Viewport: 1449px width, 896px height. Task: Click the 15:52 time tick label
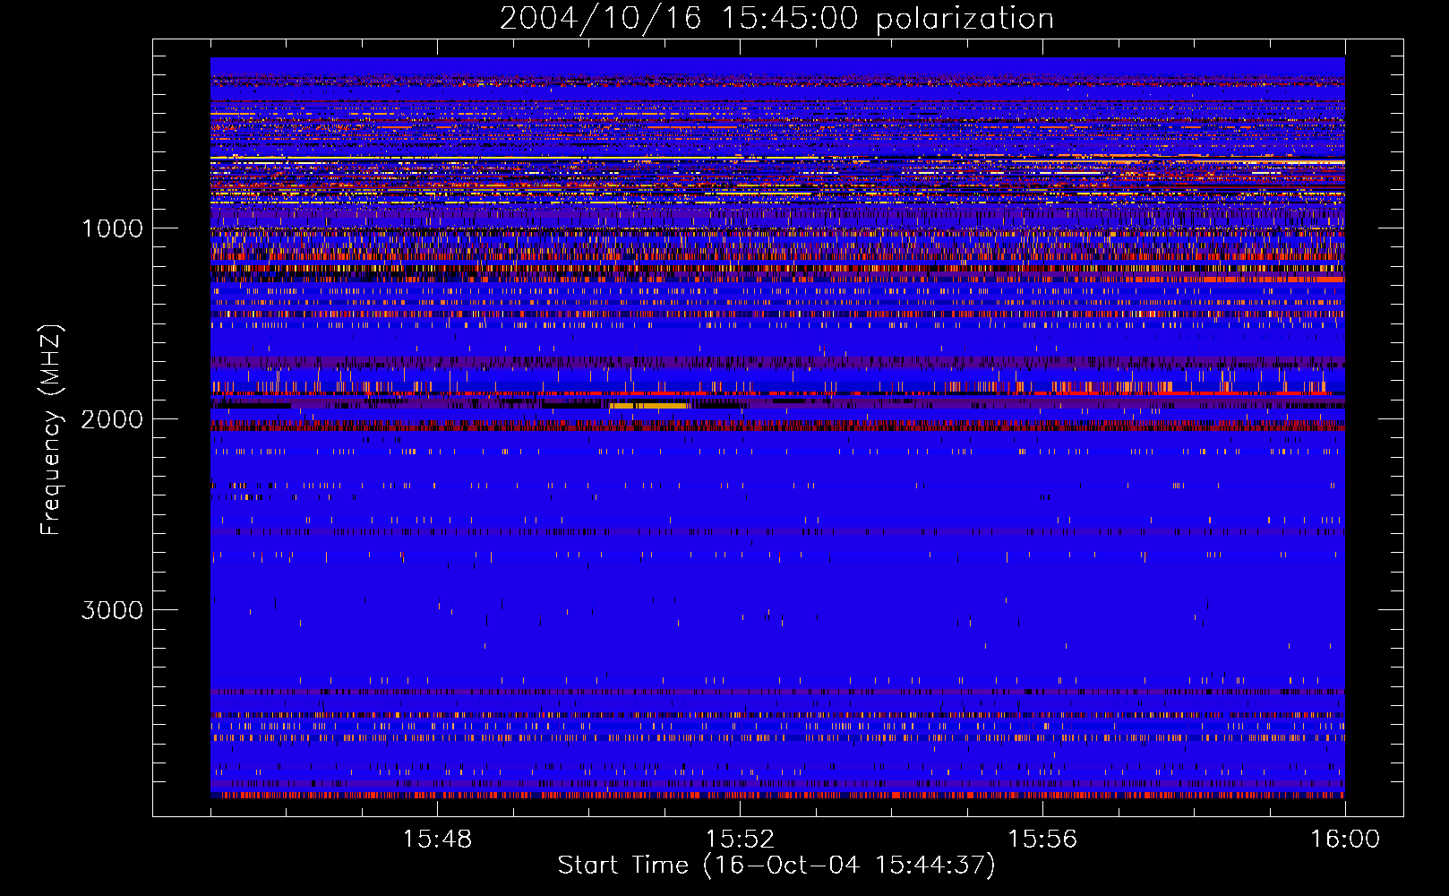click(x=740, y=840)
